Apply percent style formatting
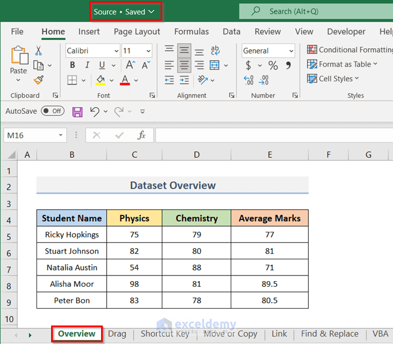The width and height of the screenshot is (393, 344). 273,66
